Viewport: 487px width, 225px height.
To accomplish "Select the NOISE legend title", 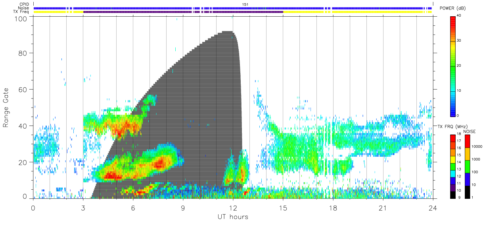I will click(470, 131).
